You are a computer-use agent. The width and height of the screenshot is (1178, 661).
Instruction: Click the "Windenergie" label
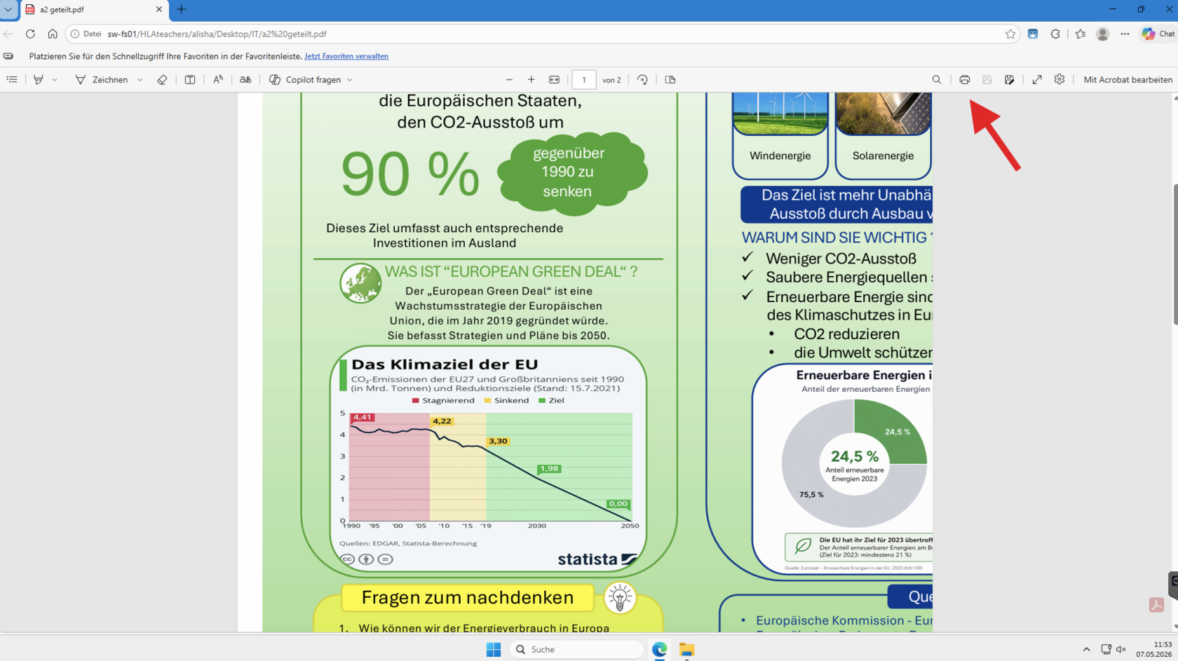pyautogui.click(x=780, y=156)
